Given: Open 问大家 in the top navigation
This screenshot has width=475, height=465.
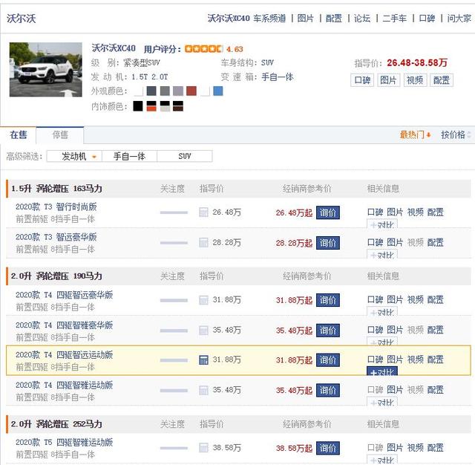Looking at the screenshot, I should [459, 19].
